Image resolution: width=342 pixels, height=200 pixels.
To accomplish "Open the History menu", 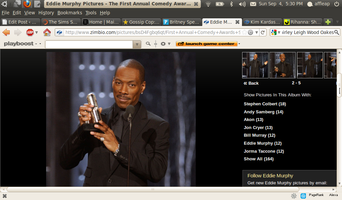I will pyautogui.click(x=46, y=13).
